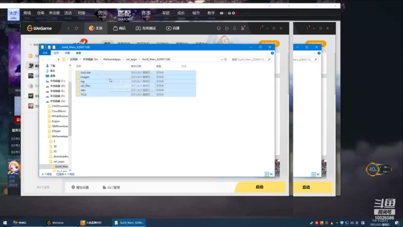Open DLC管理 in WeGame
This screenshot has width=403, height=227.
click(x=111, y=187)
